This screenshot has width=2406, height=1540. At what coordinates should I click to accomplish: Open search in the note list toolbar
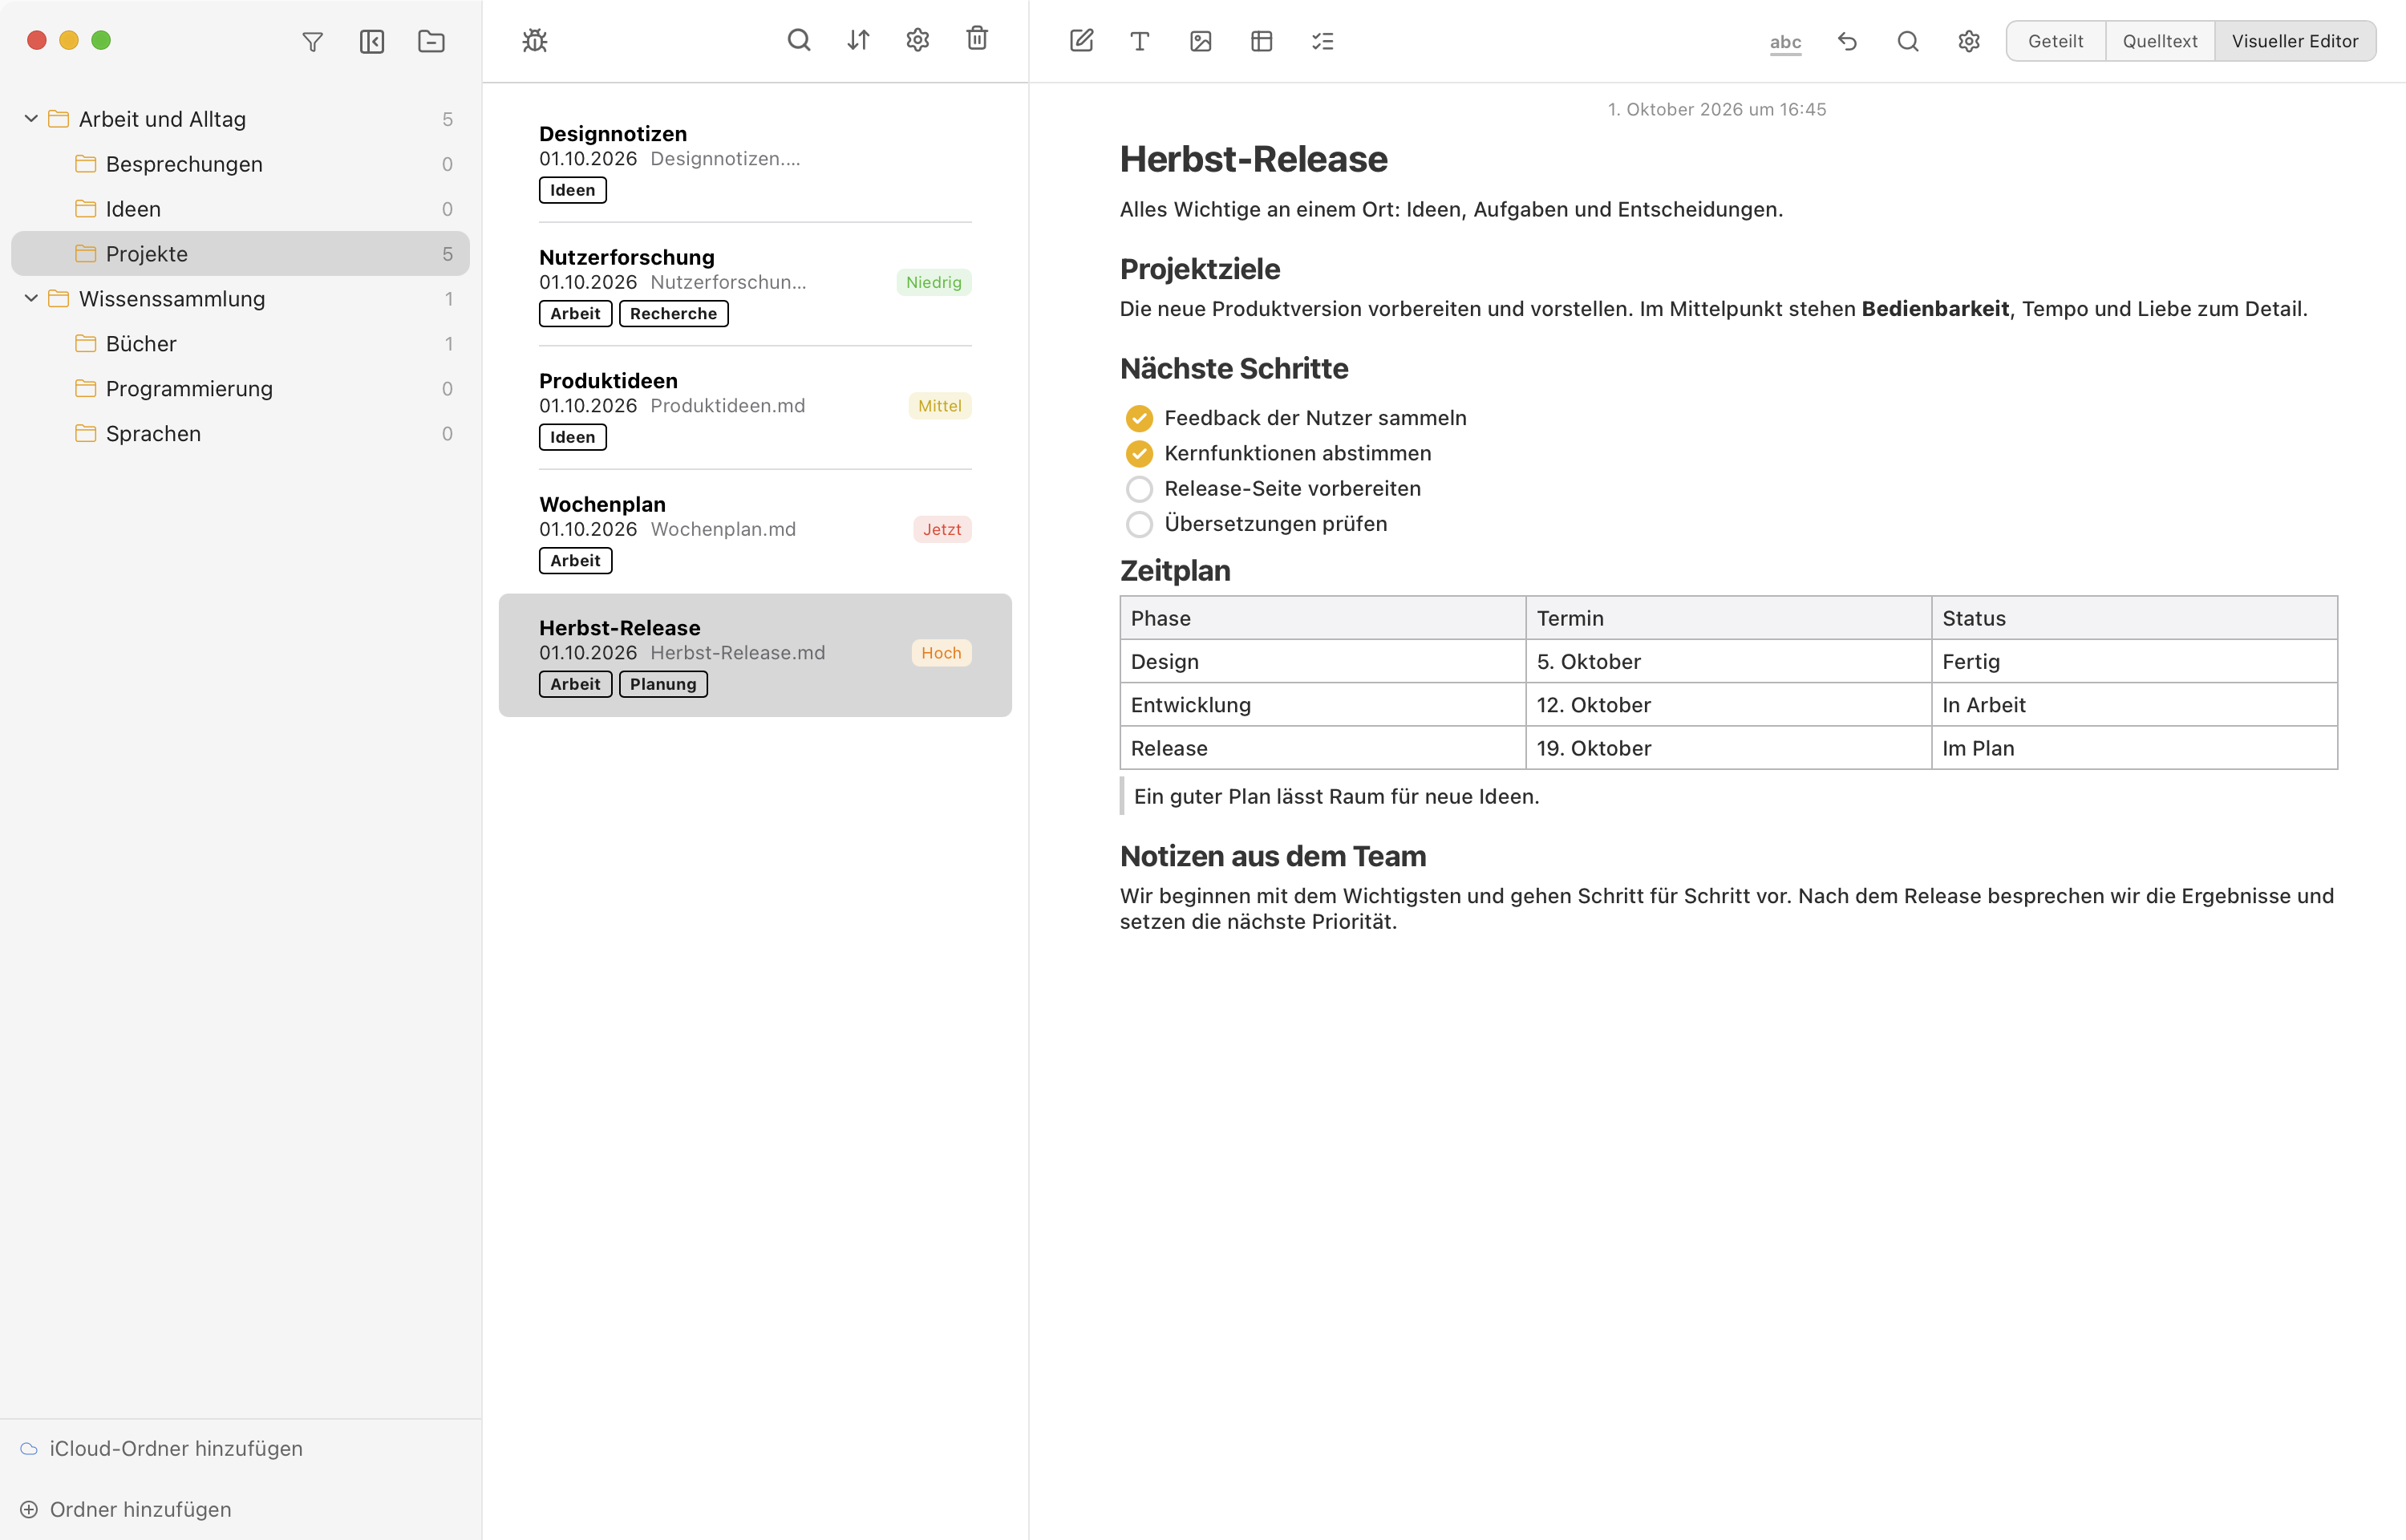tap(799, 40)
